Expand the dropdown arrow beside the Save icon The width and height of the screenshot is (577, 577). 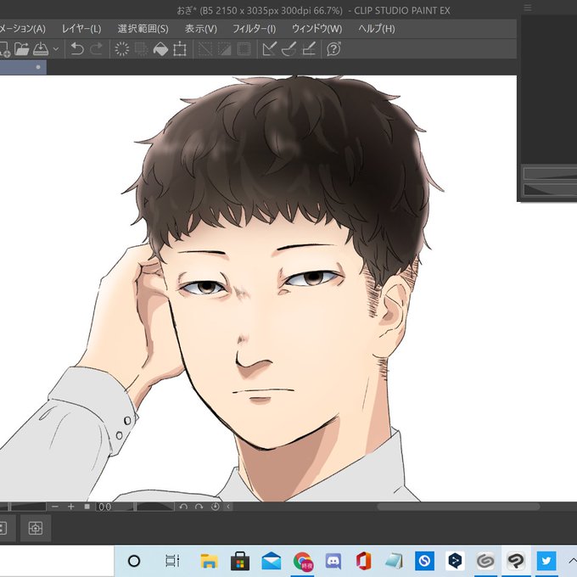pyautogui.click(x=56, y=48)
